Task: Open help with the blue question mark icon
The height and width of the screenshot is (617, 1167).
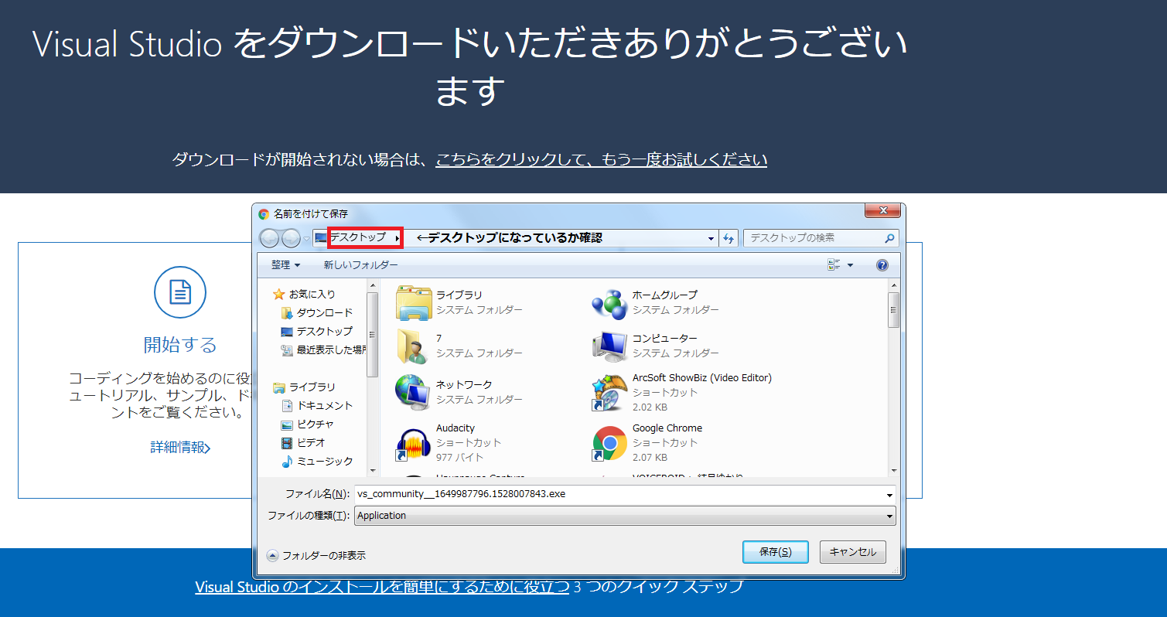Action: tap(882, 265)
